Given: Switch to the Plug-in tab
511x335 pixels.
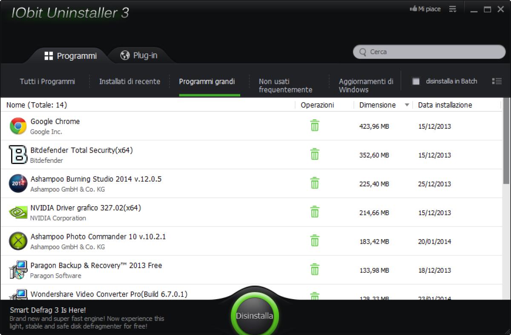Looking at the screenshot, I should [x=139, y=55].
